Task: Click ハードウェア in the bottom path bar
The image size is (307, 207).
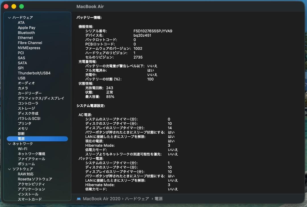Action: (138, 199)
